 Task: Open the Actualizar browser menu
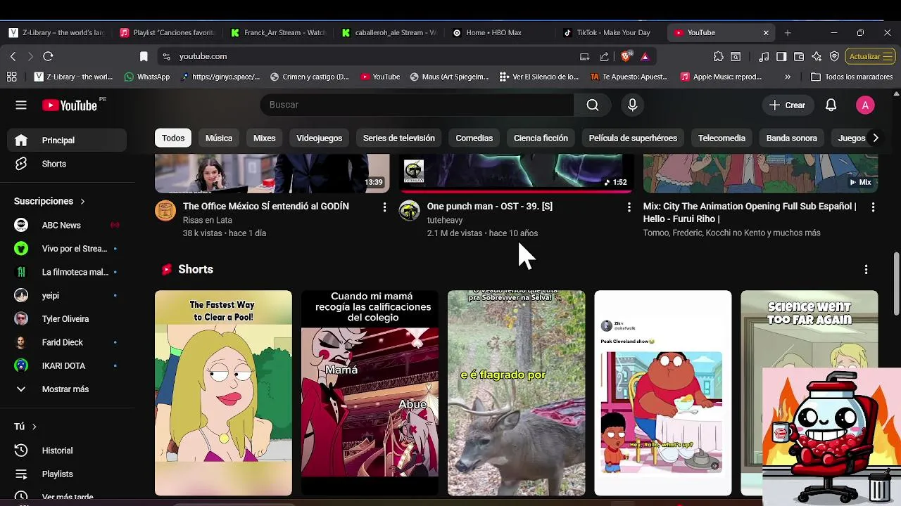(871, 56)
